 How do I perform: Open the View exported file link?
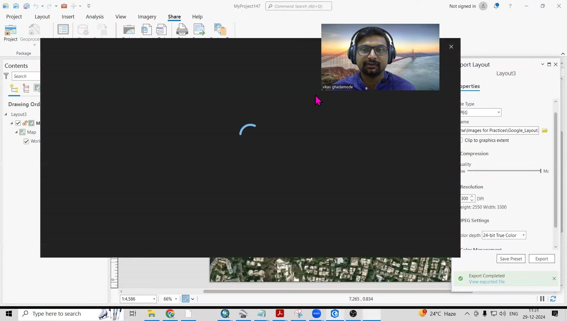[x=487, y=282]
